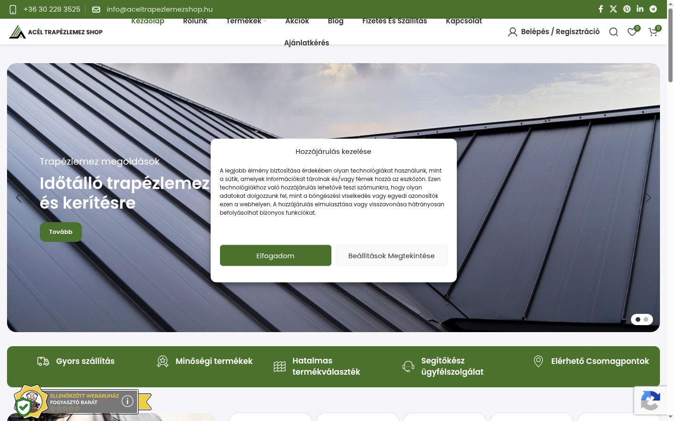
Task: Open the Akciók menu item
Action: (x=297, y=21)
